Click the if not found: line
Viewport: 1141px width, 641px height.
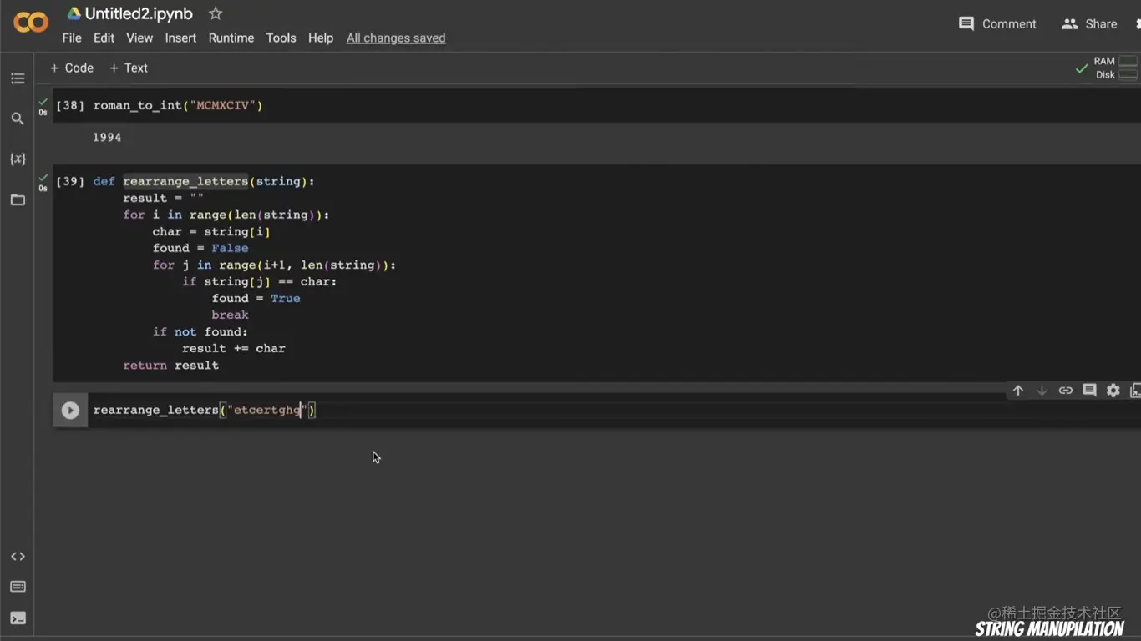click(200, 331)
